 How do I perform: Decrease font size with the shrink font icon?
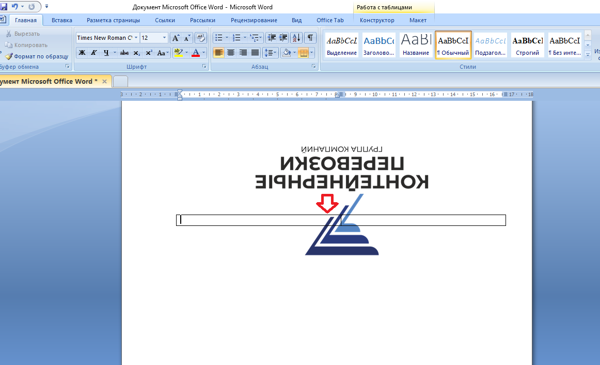[x=187, y=38]
